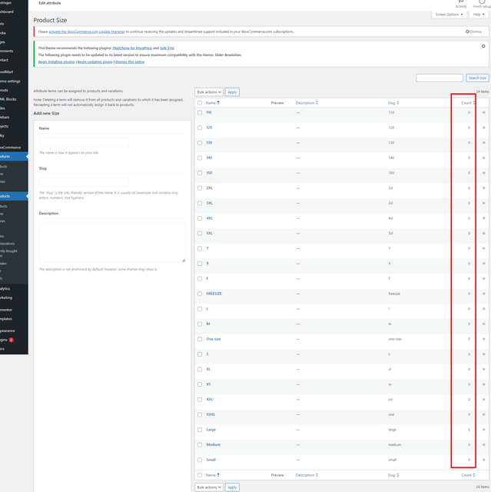Click Begin installing plugins link

point(56,62)
